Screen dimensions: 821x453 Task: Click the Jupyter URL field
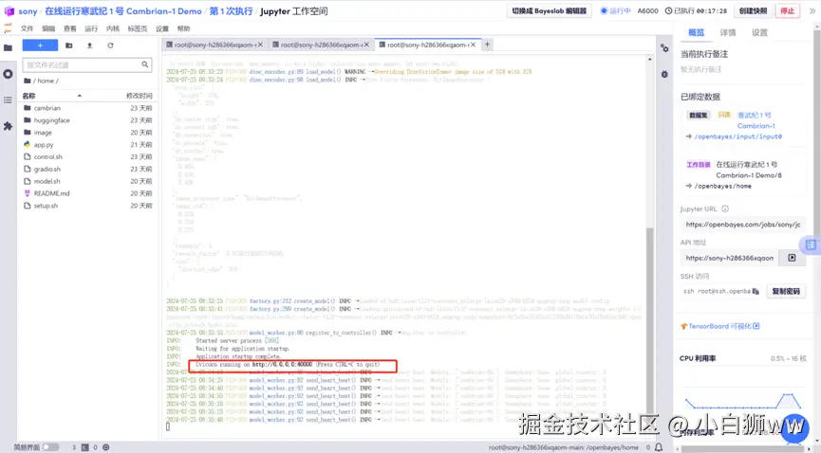(x=742, y=225)
